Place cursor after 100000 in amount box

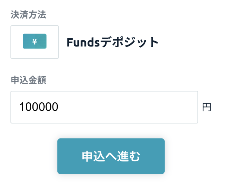coord(59,107)
